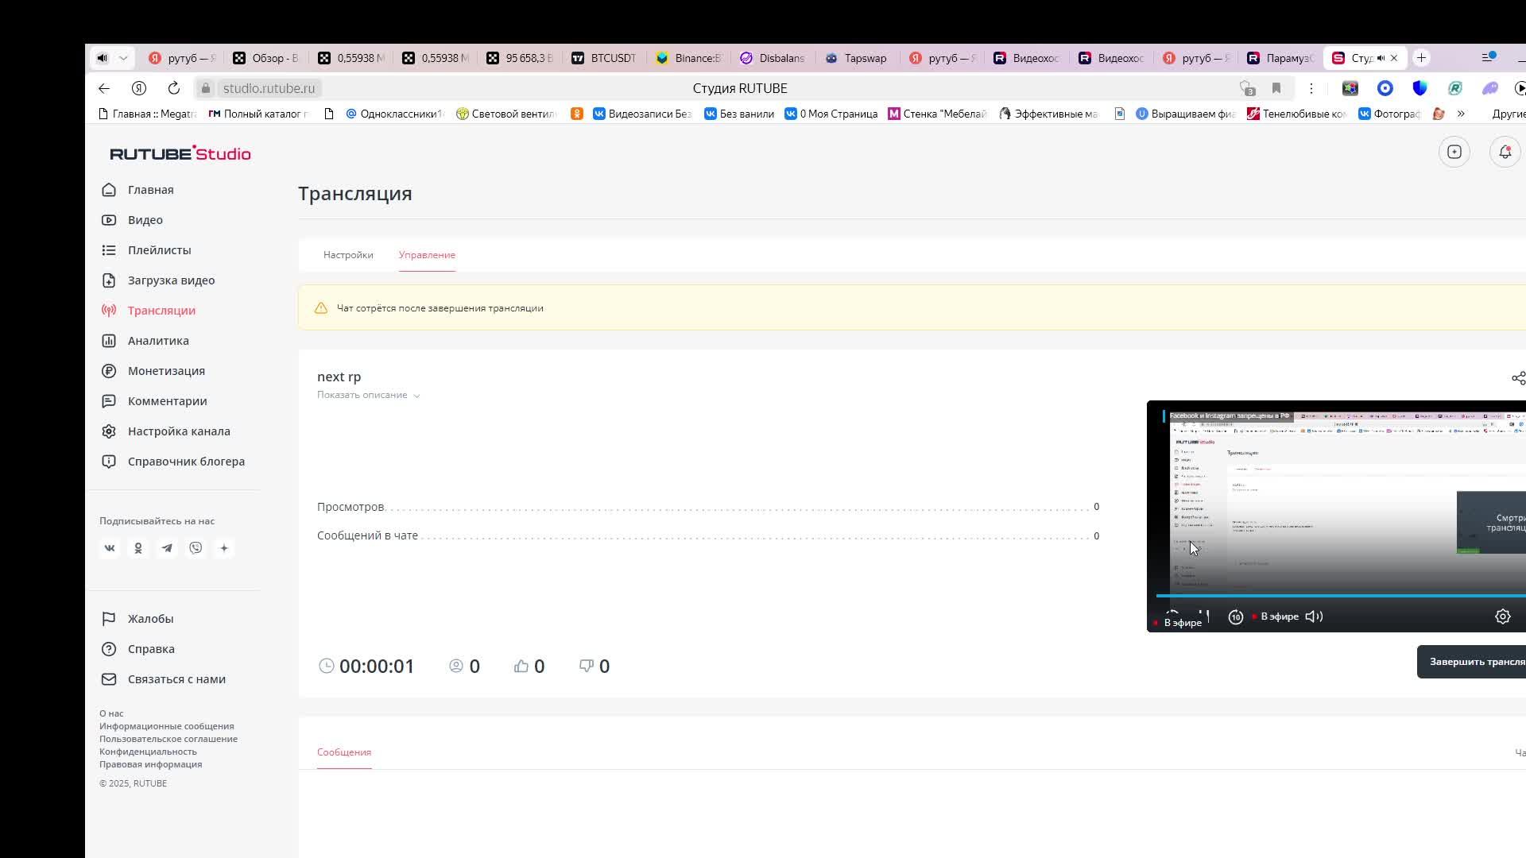Open the Telegram social link icon
This screenshot has height=858, width=1526.
(x=167, y=548)
